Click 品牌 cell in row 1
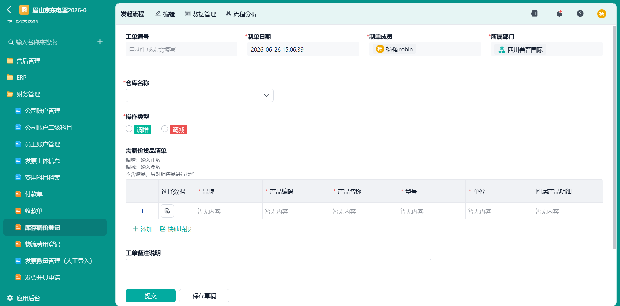 229,211
